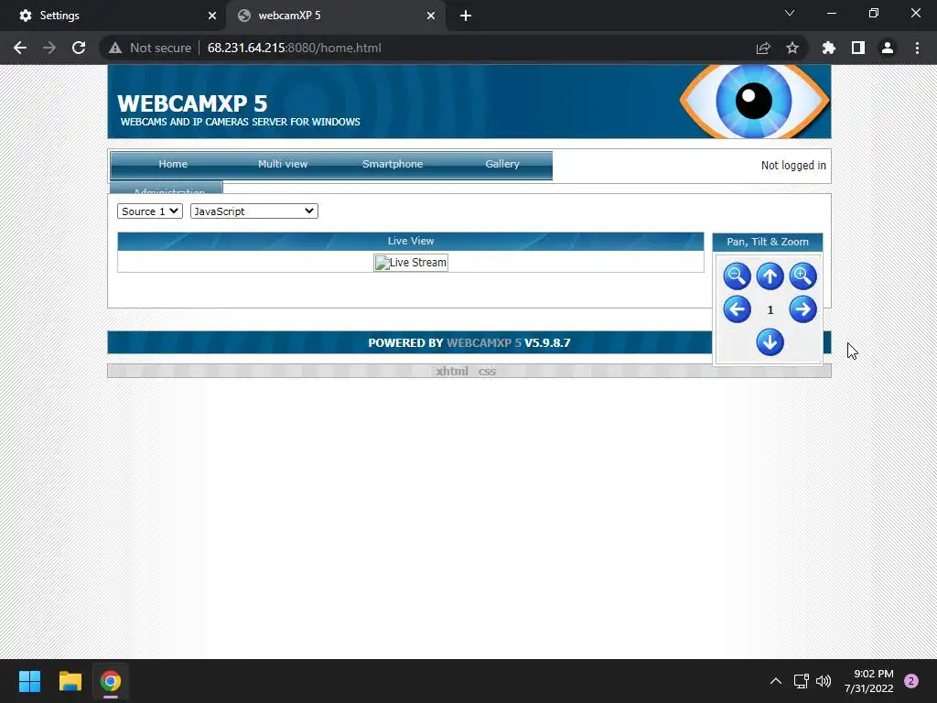Click the WEBCAMXP 5 footer link
Viewport: 937px width, 703px height.
tap(484, 343)
